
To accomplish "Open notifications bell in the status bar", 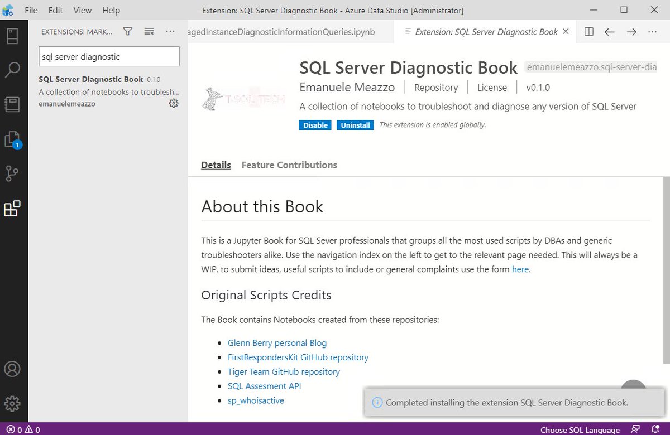I will tap(655, 429).
